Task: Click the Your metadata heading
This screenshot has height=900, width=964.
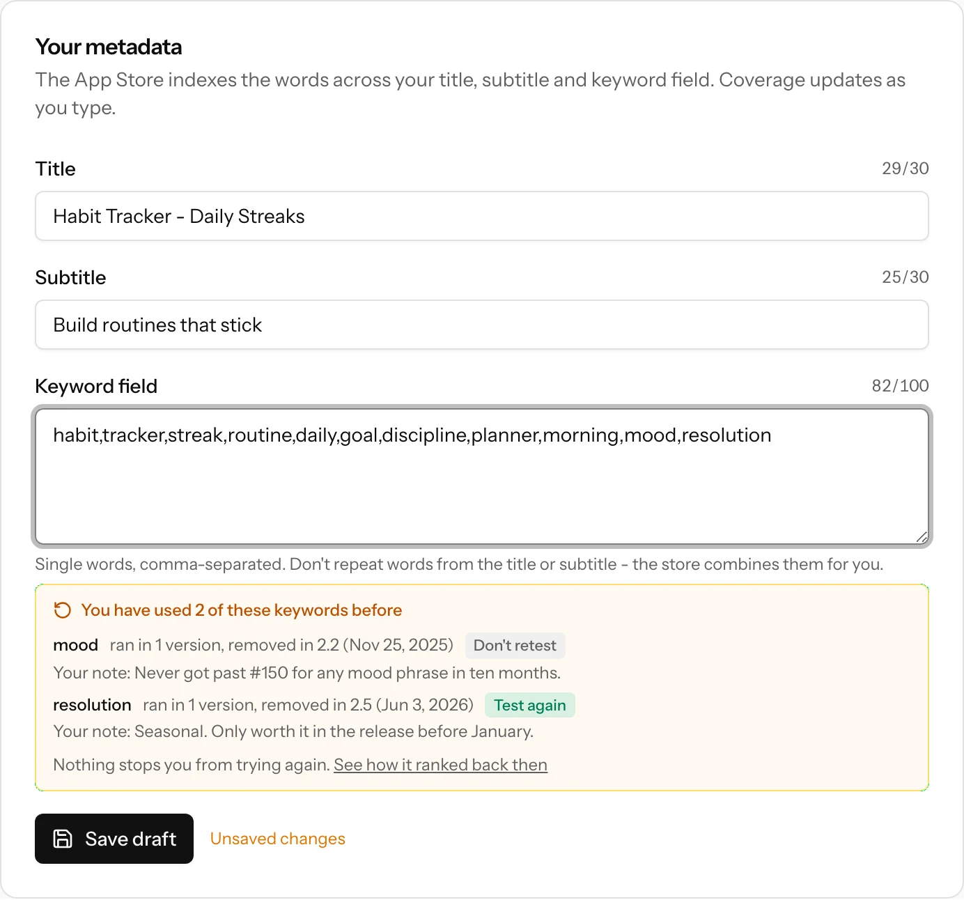Action: point(109,47)
